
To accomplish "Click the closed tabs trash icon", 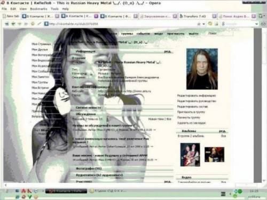I will 261,16.
